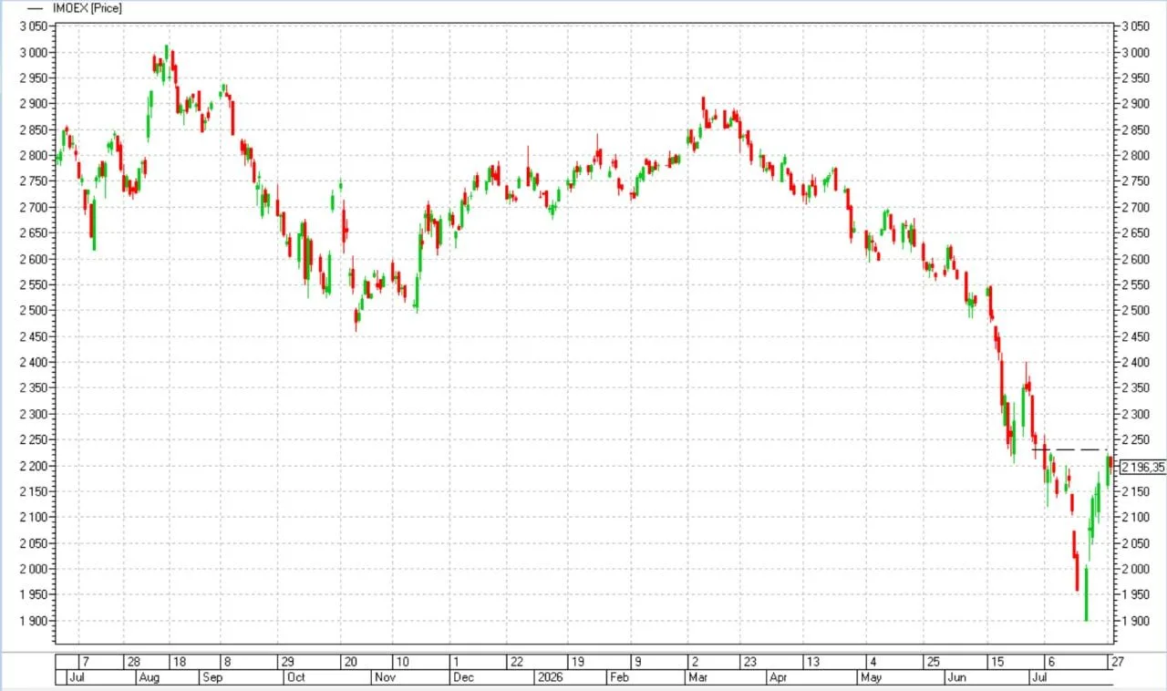
Task: Pick the date tick 23 on the time axis
Action: [x=749, y=663]
